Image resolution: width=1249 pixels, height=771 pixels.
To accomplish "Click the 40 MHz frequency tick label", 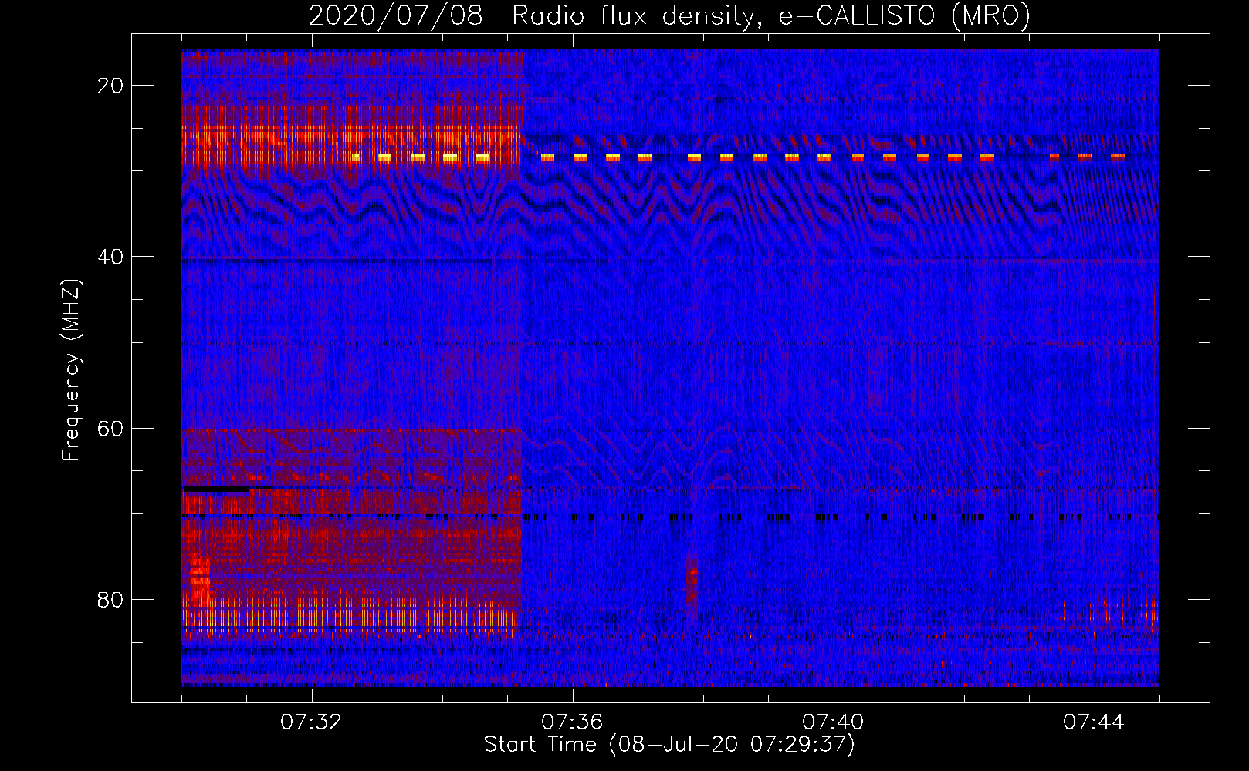I will pyautogui.click(x=110, y=257).
